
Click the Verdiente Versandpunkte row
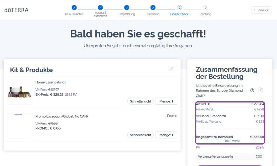(x=230, y=156)
